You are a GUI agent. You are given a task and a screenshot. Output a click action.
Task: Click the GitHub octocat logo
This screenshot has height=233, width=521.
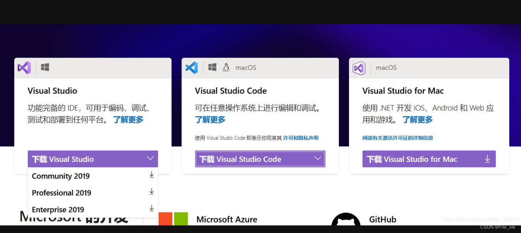346,219
